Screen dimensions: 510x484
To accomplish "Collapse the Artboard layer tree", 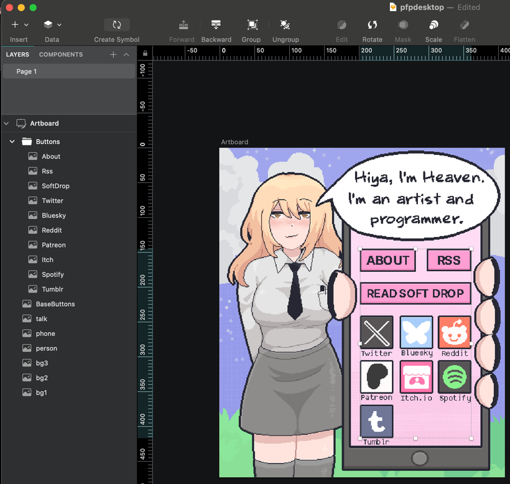I will click(x=6, y=124).
